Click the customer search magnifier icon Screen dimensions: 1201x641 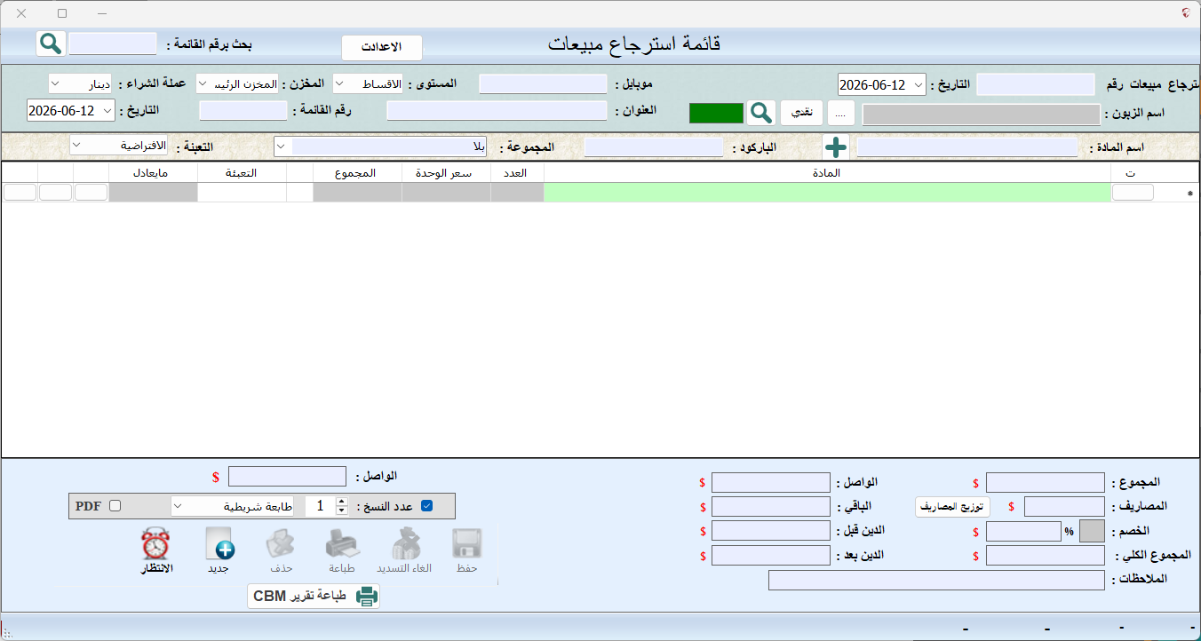pos(761,113)
